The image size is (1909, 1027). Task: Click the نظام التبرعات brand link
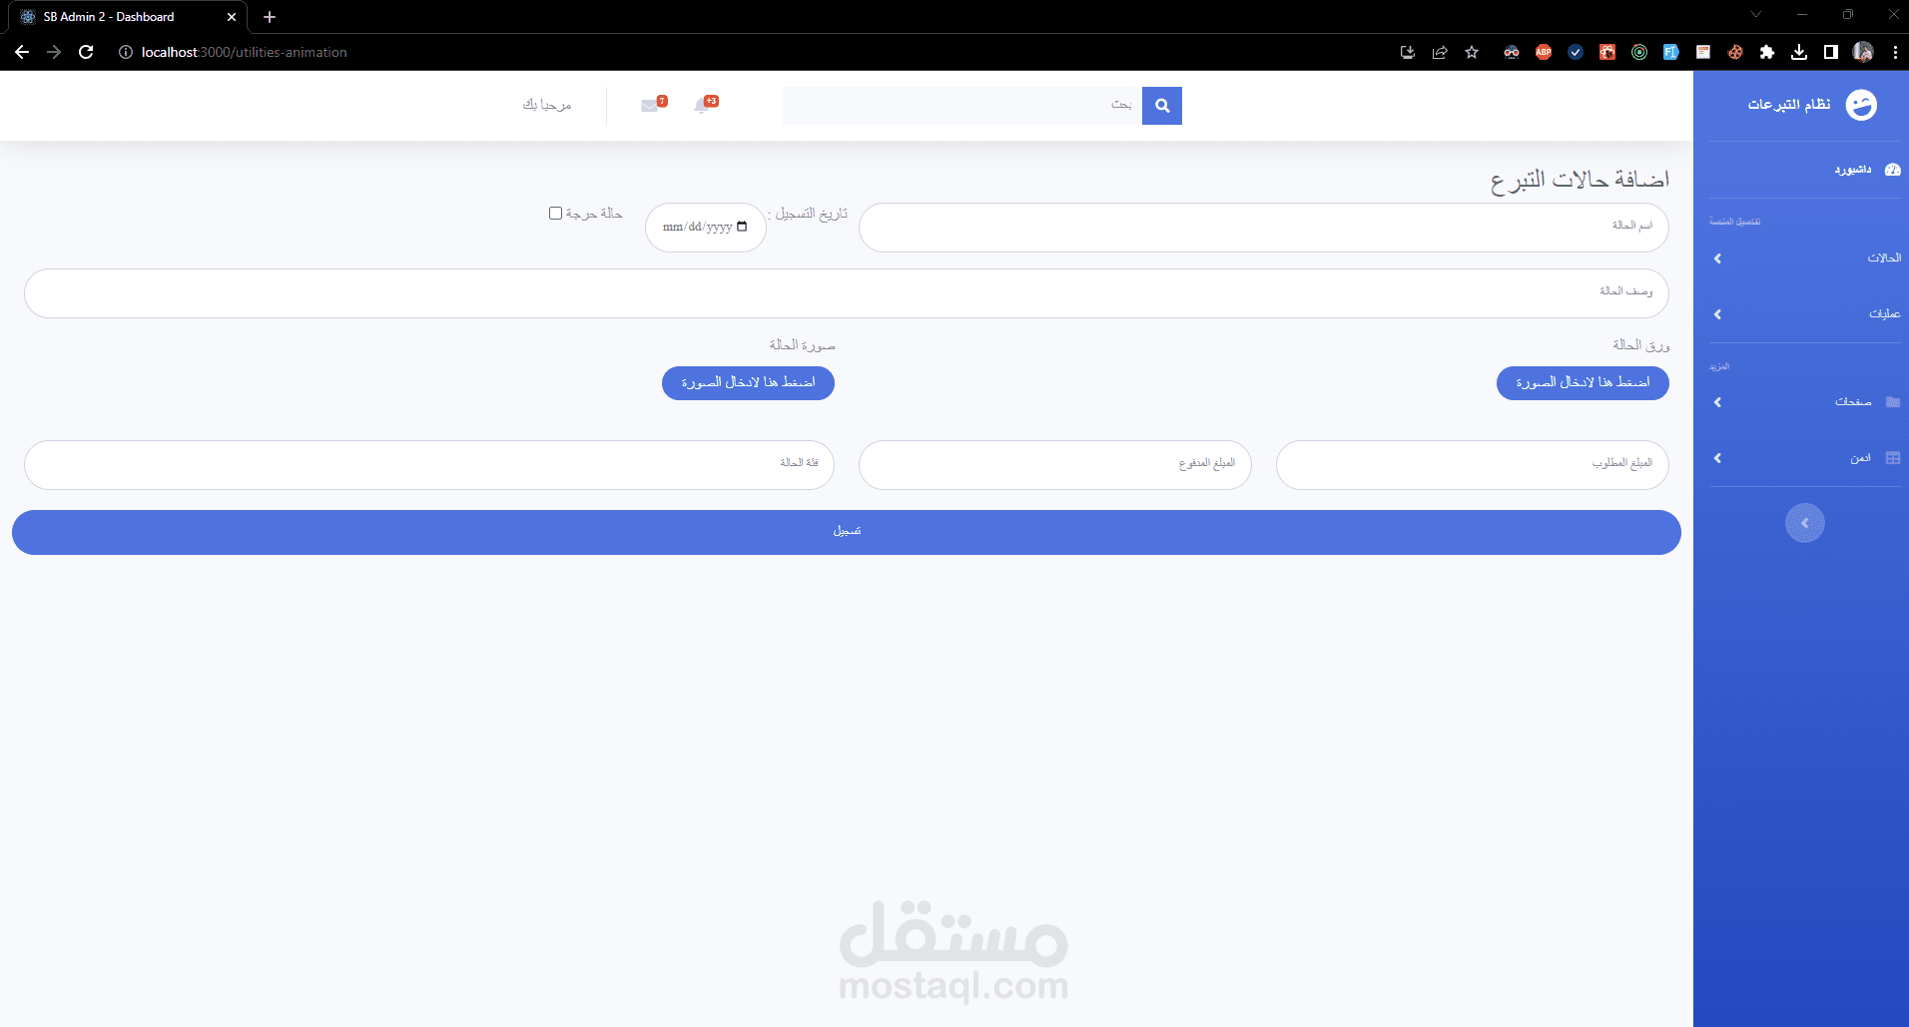click(1789, 105)
